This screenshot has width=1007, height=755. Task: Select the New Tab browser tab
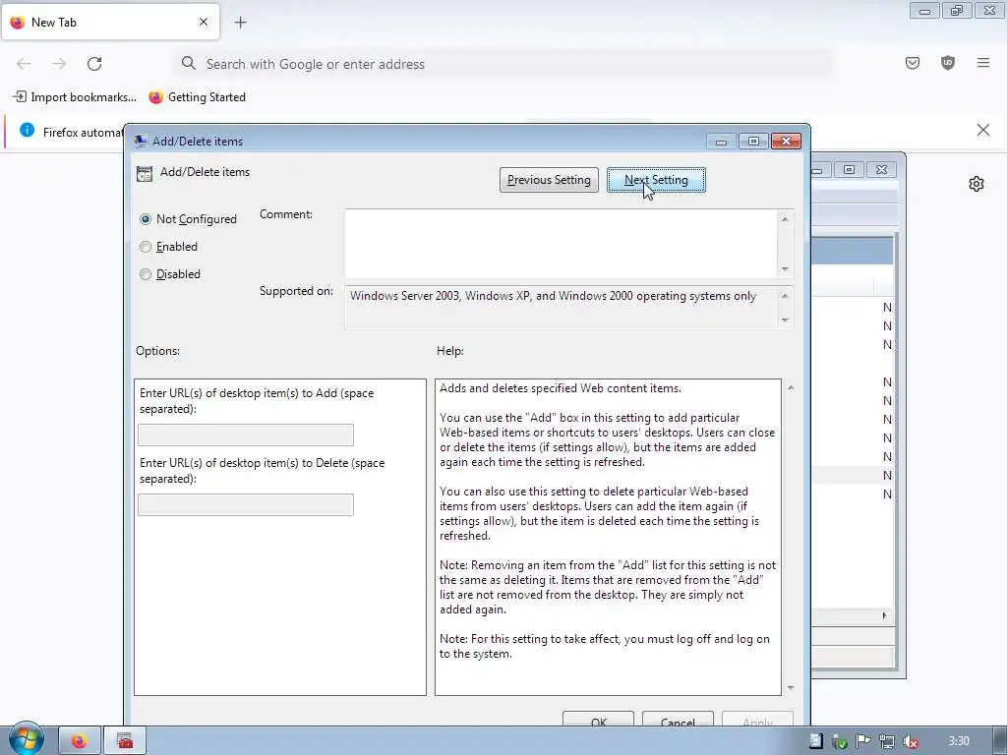point(110,22)
